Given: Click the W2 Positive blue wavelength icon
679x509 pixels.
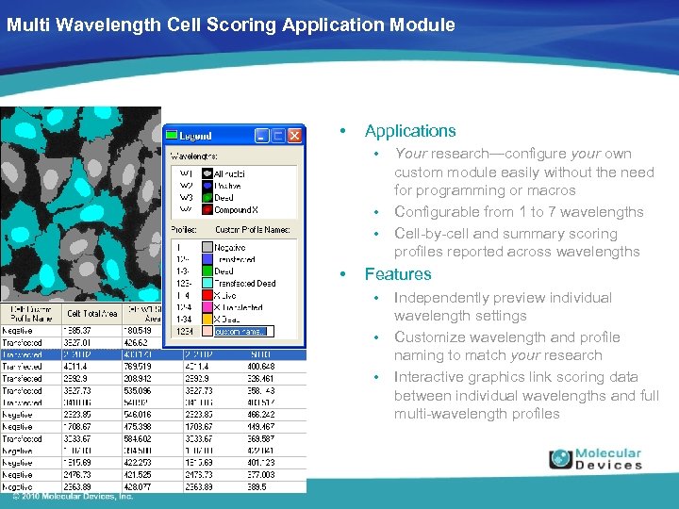Looking at the screenshot, I should [x=207, y=186].
